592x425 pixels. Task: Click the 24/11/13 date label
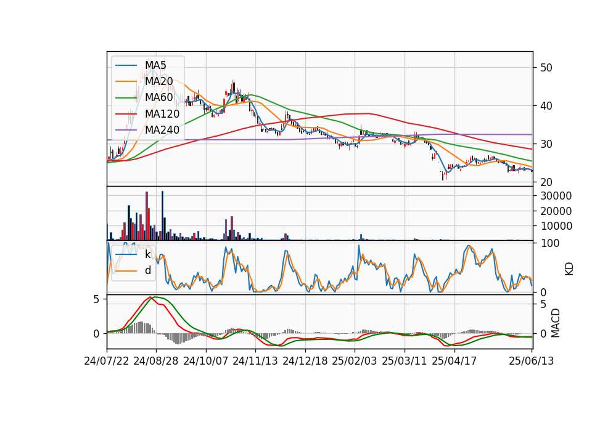255,361
